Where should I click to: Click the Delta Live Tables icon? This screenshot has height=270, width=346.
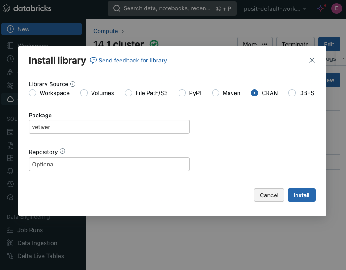click(10, 256)
